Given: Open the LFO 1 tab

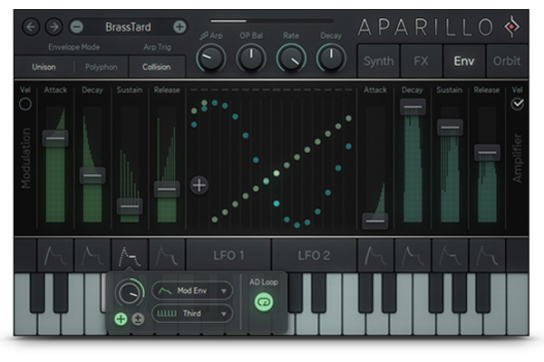Looking at the screenshot, I should pos(228,255).
